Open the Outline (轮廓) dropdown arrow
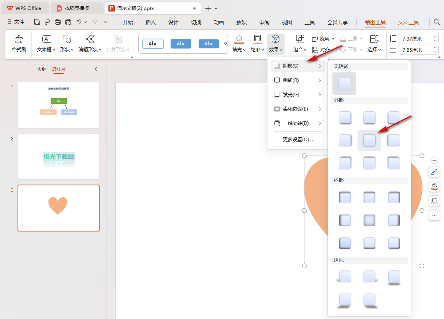Image resolution: width=444 pixels, height=319 pixels. [263, 50]
